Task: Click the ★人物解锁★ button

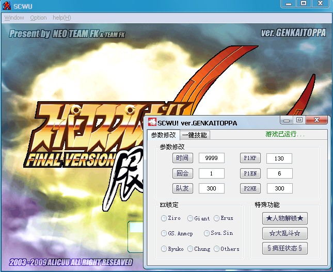Action: (x=284, y=218)
